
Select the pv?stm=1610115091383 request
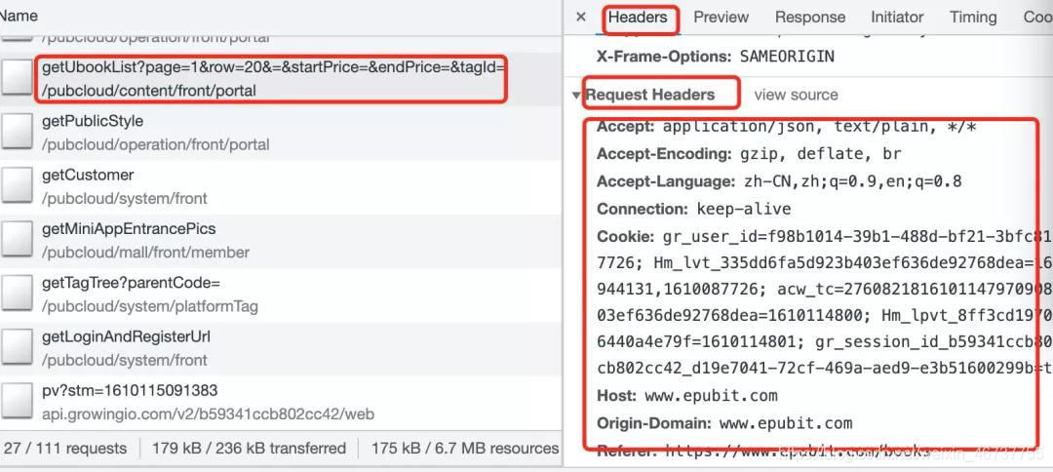281,402
